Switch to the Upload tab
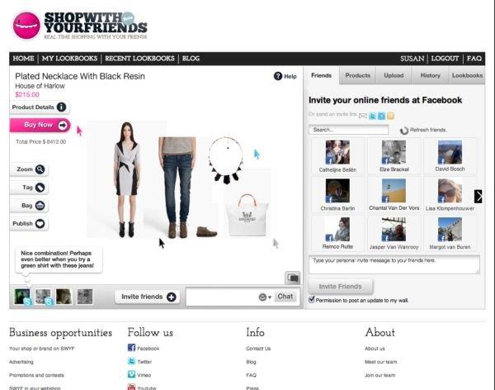Viewport: 495px width, 390px height. coord(394,75)
